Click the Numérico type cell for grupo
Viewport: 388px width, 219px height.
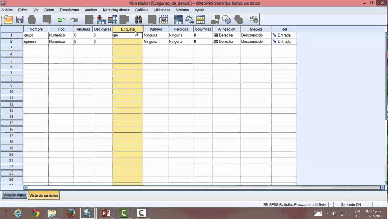point(61,35)
